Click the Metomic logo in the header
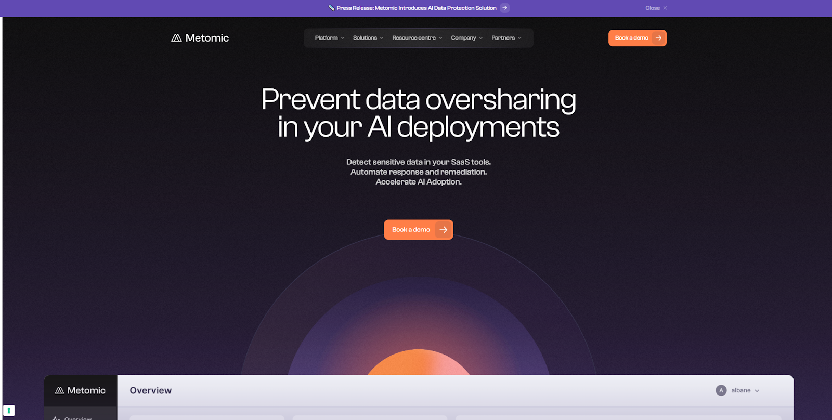 click(200, 38)
